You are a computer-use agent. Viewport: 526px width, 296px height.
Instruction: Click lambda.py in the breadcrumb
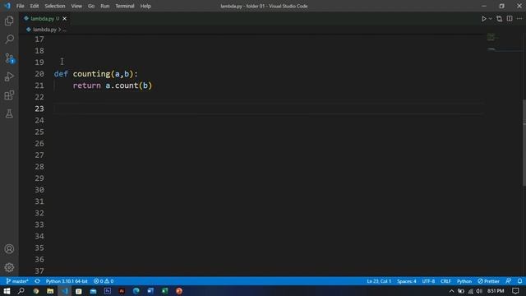[x=44, y=30]
